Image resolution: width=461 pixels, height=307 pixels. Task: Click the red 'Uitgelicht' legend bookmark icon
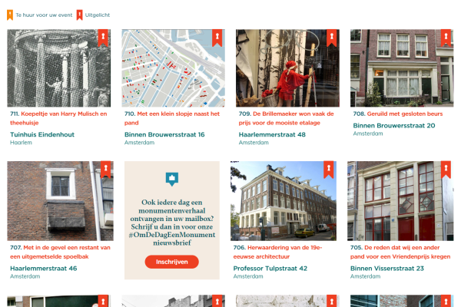[x=79, y=15]
